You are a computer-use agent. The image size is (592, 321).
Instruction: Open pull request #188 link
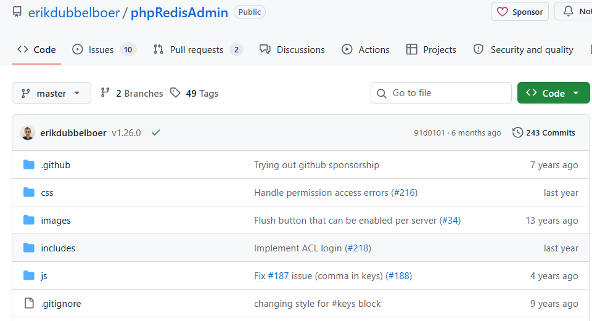pyautogui.click(x=399, y=276)
